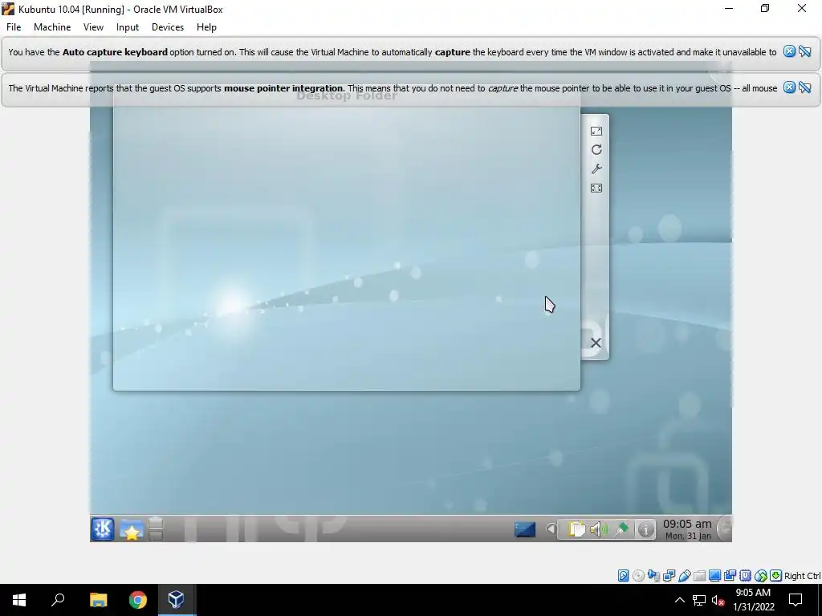
Task: Click the display status monitor icon
Action: click(714, 576)
